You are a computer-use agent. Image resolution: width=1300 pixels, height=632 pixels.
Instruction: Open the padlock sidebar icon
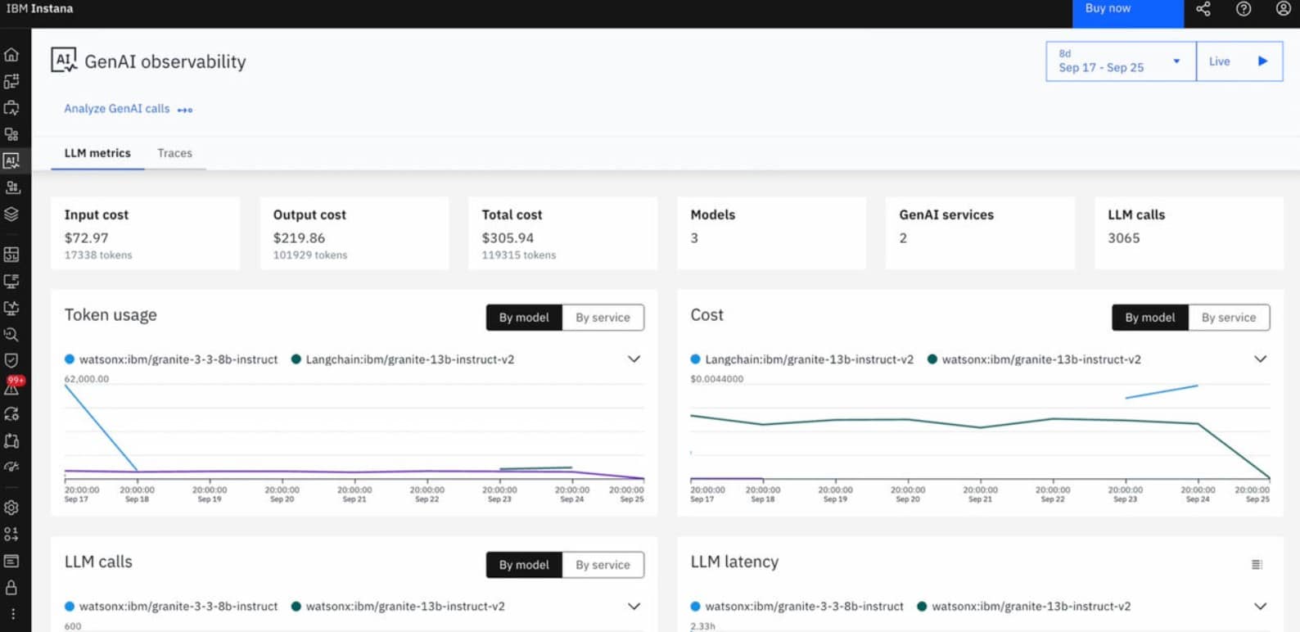click(x=11, y=588)
